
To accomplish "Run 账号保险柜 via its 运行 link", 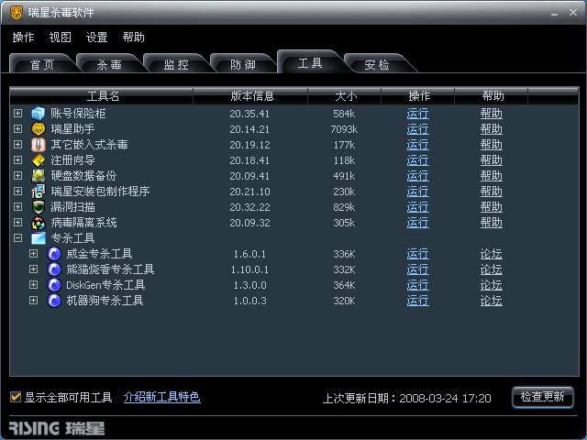I will pos(418,114).
